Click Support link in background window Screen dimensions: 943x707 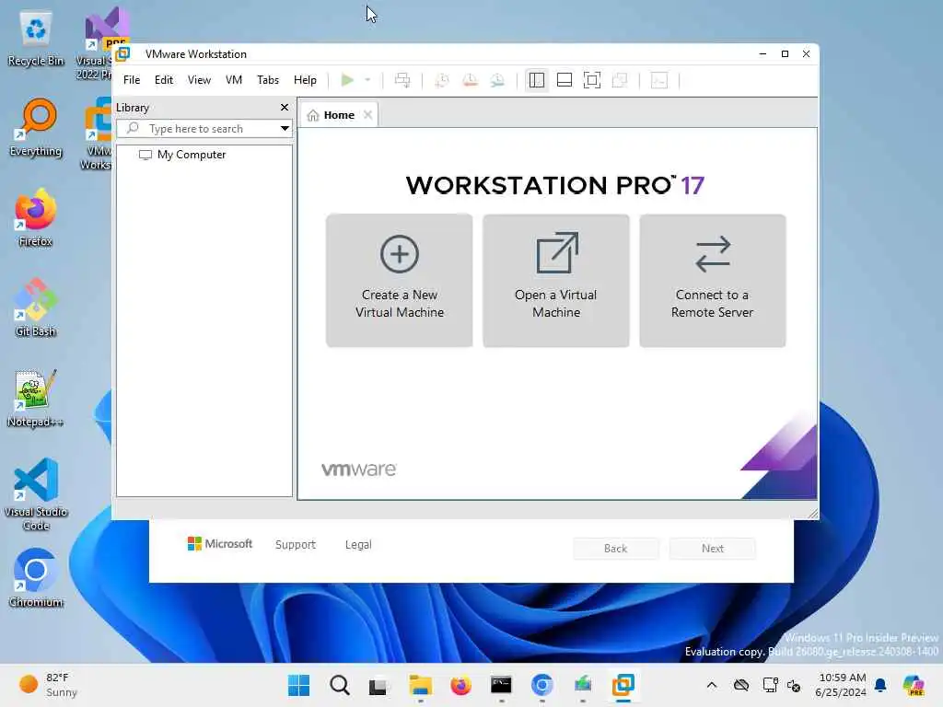(296, 545)
